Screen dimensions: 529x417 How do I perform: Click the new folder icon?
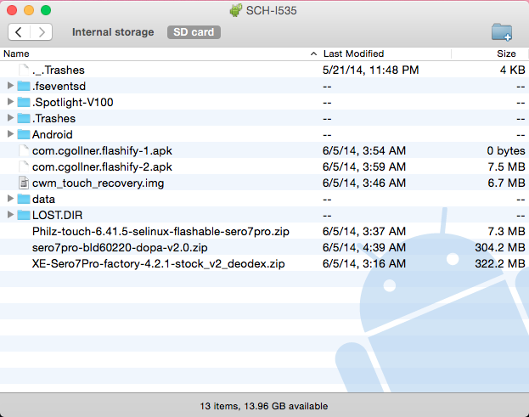pyautogui.click(x=501, y=32)
